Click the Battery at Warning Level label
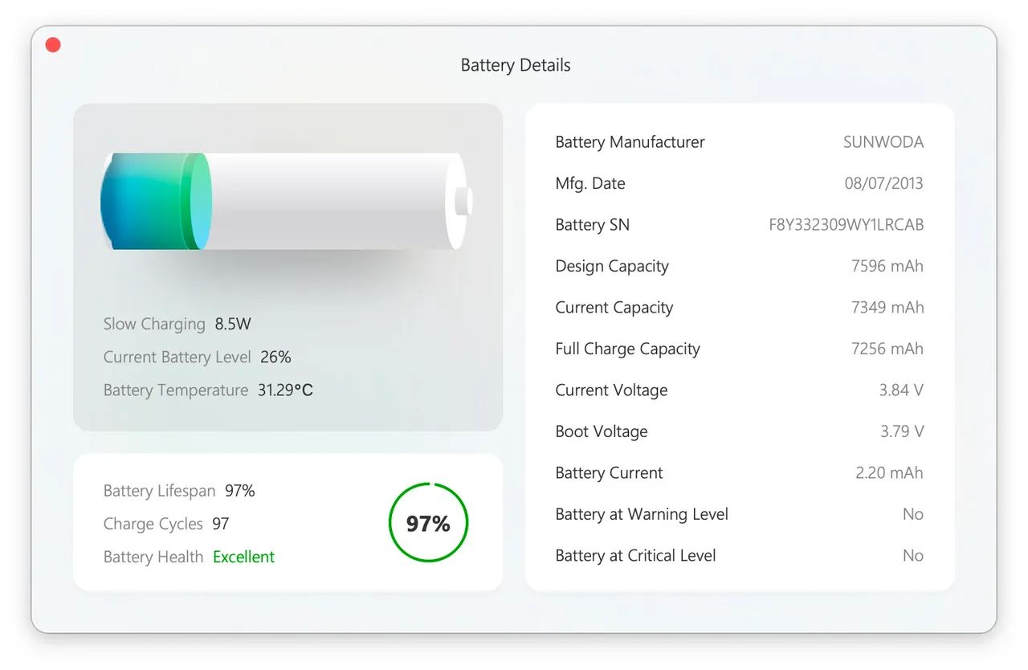Viewport: 1028px width, 670px height. click(x=642, y=514)
